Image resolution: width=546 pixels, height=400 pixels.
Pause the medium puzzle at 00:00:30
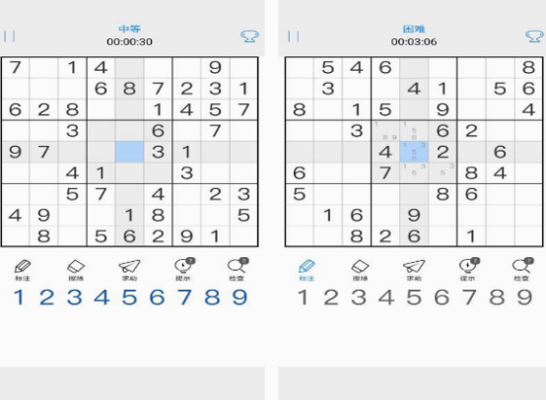(10, 36)
